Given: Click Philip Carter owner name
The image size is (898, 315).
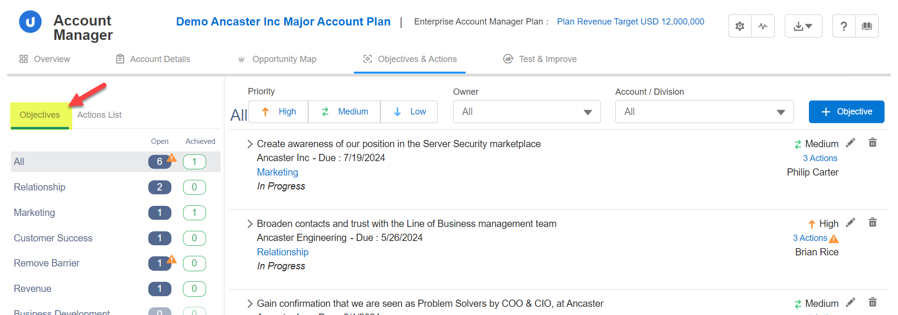Looking at the screenshot, I should [x=813, y=172].
